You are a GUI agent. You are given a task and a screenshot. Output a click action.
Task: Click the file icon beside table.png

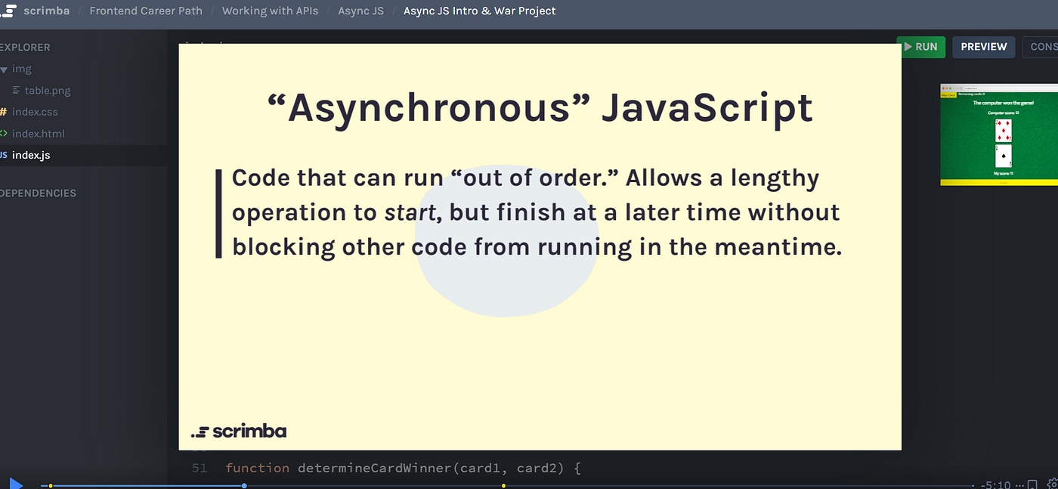[17, 91]
